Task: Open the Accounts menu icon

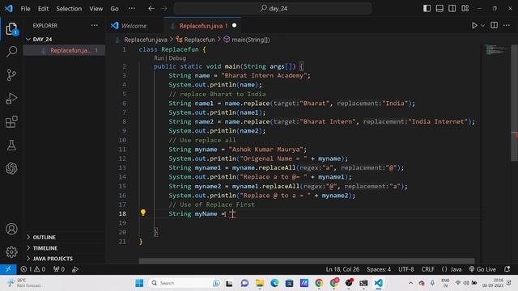Action: click(11, 229)
